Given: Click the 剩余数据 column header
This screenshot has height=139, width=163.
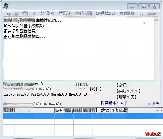Looking at the screenshot, I should tap(101, 110).
